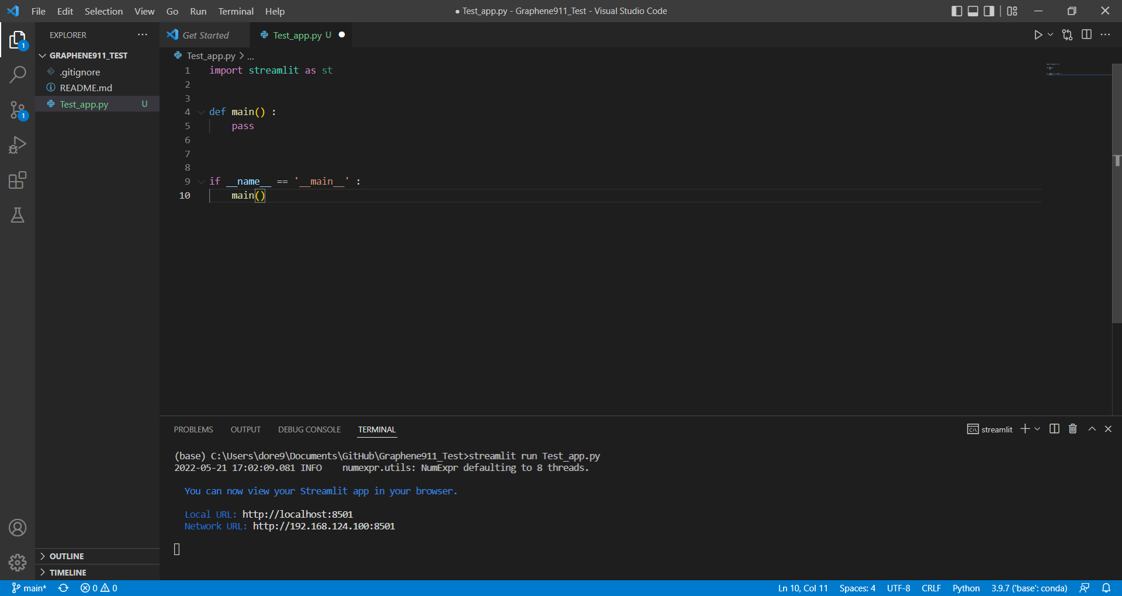Open the Run menu

click(198, 11)
